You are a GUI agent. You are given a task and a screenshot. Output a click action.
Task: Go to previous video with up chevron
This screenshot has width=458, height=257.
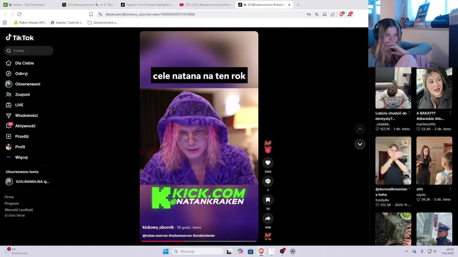(x=360, y=129)
